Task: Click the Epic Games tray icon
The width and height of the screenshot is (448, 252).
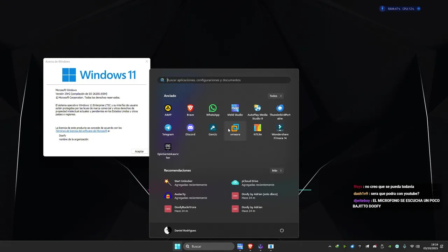Action: pyautogui.click(x=359, y=246)
